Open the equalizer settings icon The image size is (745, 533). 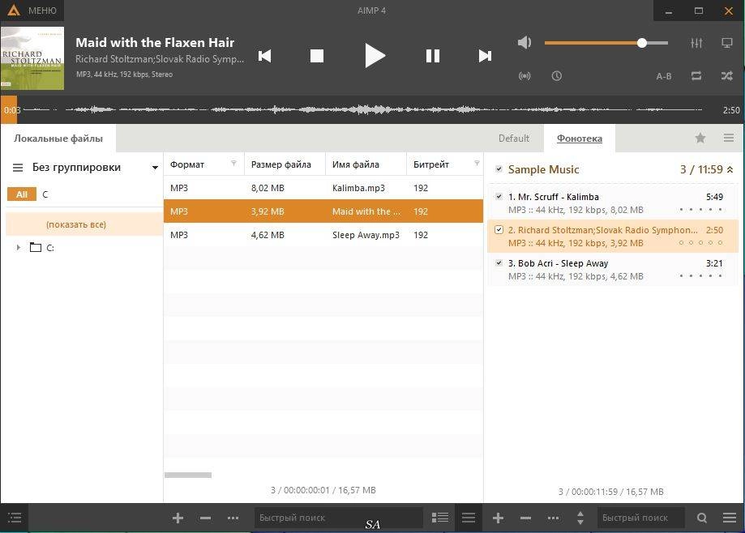pos(696,43)
